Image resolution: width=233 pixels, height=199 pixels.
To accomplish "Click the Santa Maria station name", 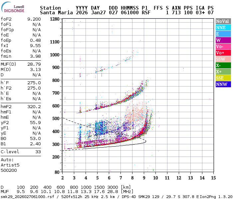I will [56, 13].
